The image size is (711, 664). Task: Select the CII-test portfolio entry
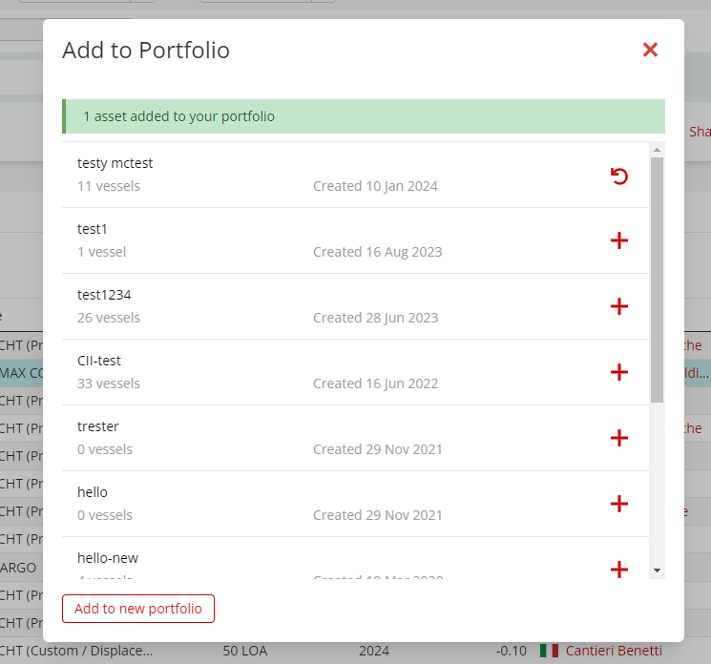pos(286,372)
